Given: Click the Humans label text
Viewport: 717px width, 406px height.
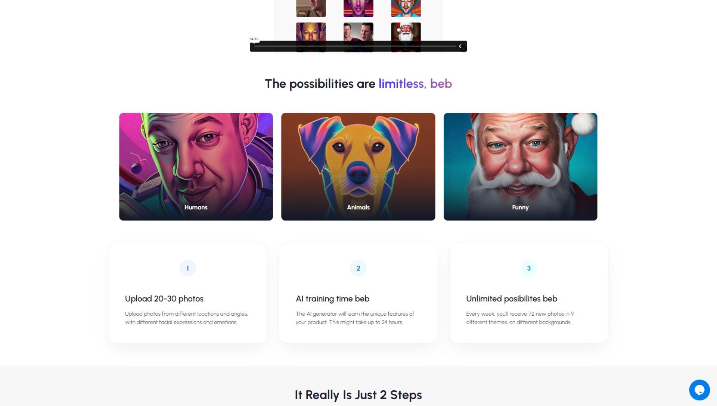Looking at the screenshot, I should point(196,207).
